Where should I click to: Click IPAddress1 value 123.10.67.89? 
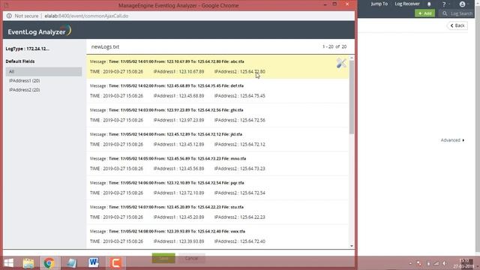pyautogui.click(x=191, y=72)
